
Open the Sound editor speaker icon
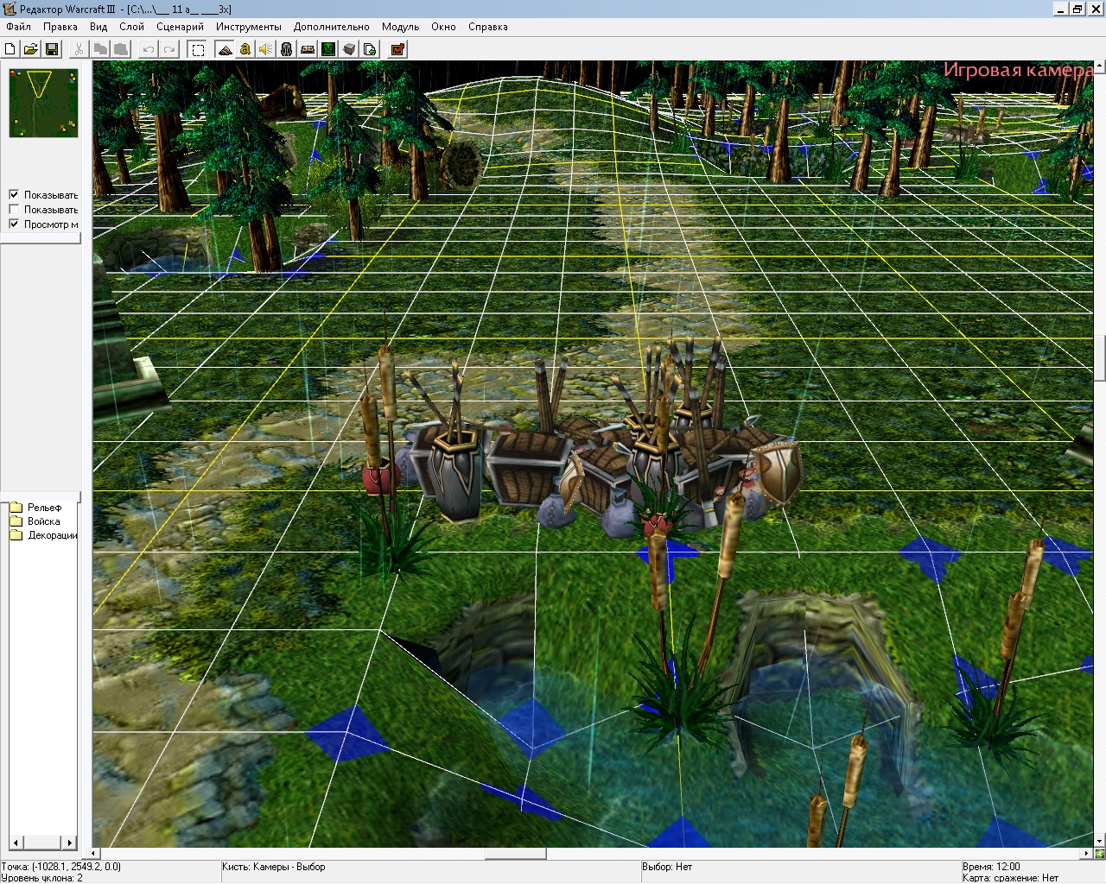click(266, 49)
